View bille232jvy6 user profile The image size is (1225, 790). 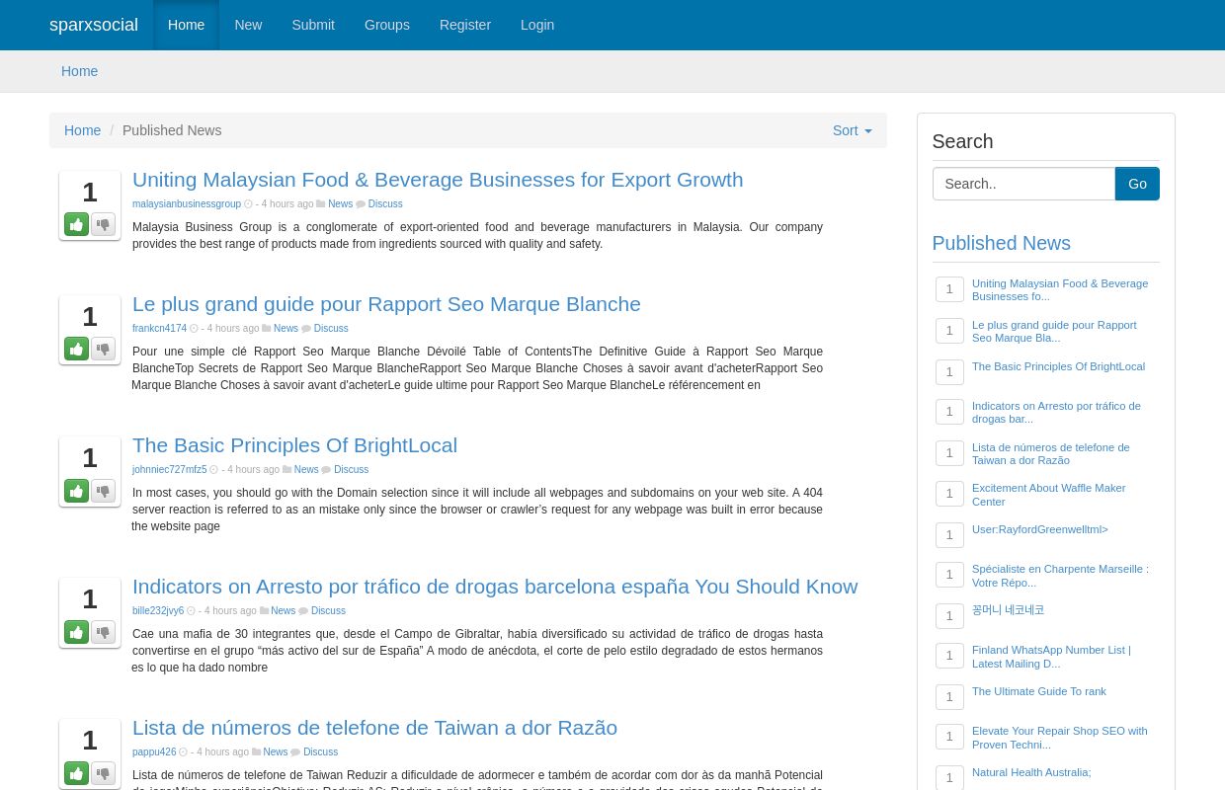tap(158, 611)
